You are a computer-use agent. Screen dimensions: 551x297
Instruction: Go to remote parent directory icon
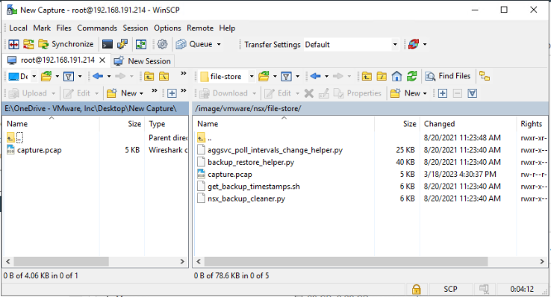click(367, 76)
